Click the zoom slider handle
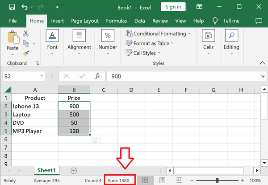268x185 pixels. [x=217, y=180]
